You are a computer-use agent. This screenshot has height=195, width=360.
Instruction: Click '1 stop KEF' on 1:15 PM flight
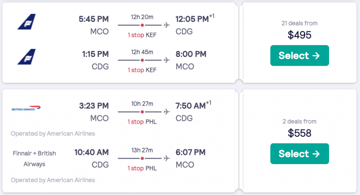tap(142, 70)
